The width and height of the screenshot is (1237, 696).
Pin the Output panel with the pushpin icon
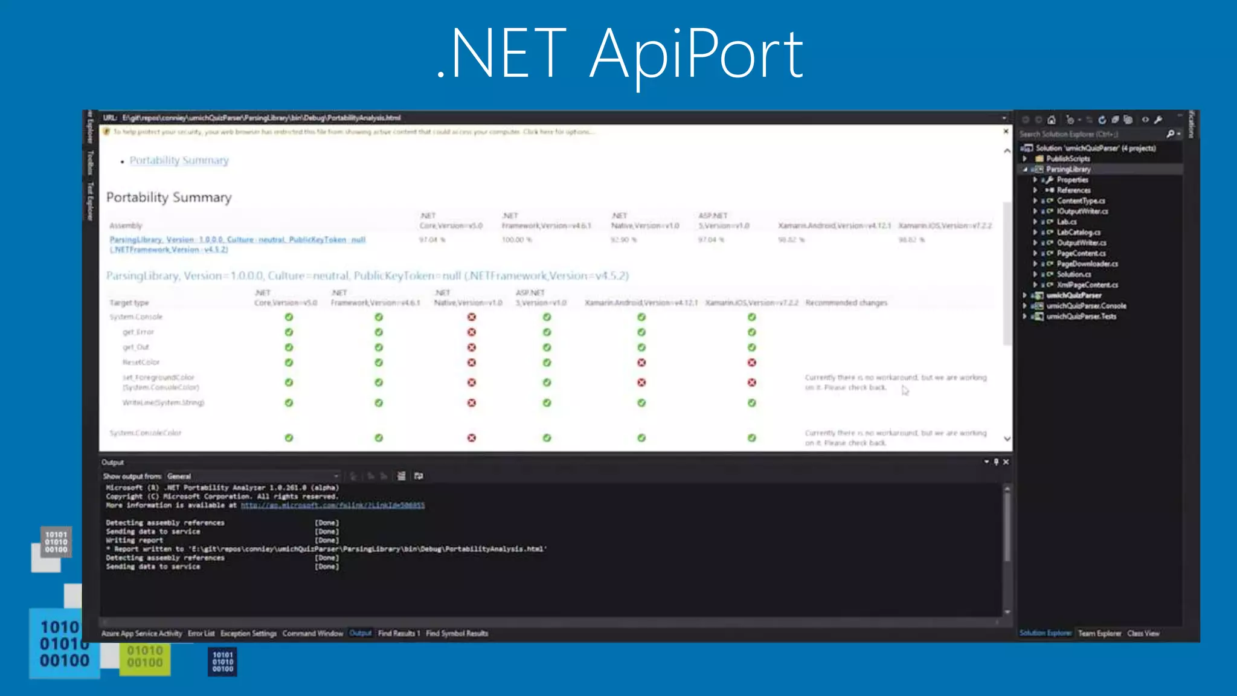(x=996, y=462)
